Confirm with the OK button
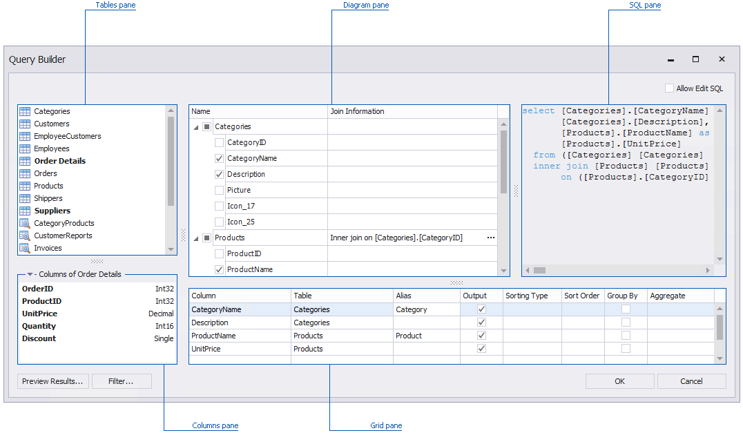The image size is (743, 433). click(x=620, y=381)
